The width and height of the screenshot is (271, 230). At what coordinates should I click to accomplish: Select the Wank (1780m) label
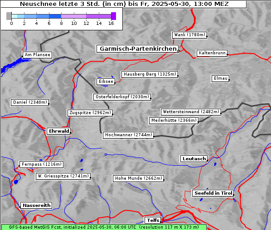(x=189, y=35)
